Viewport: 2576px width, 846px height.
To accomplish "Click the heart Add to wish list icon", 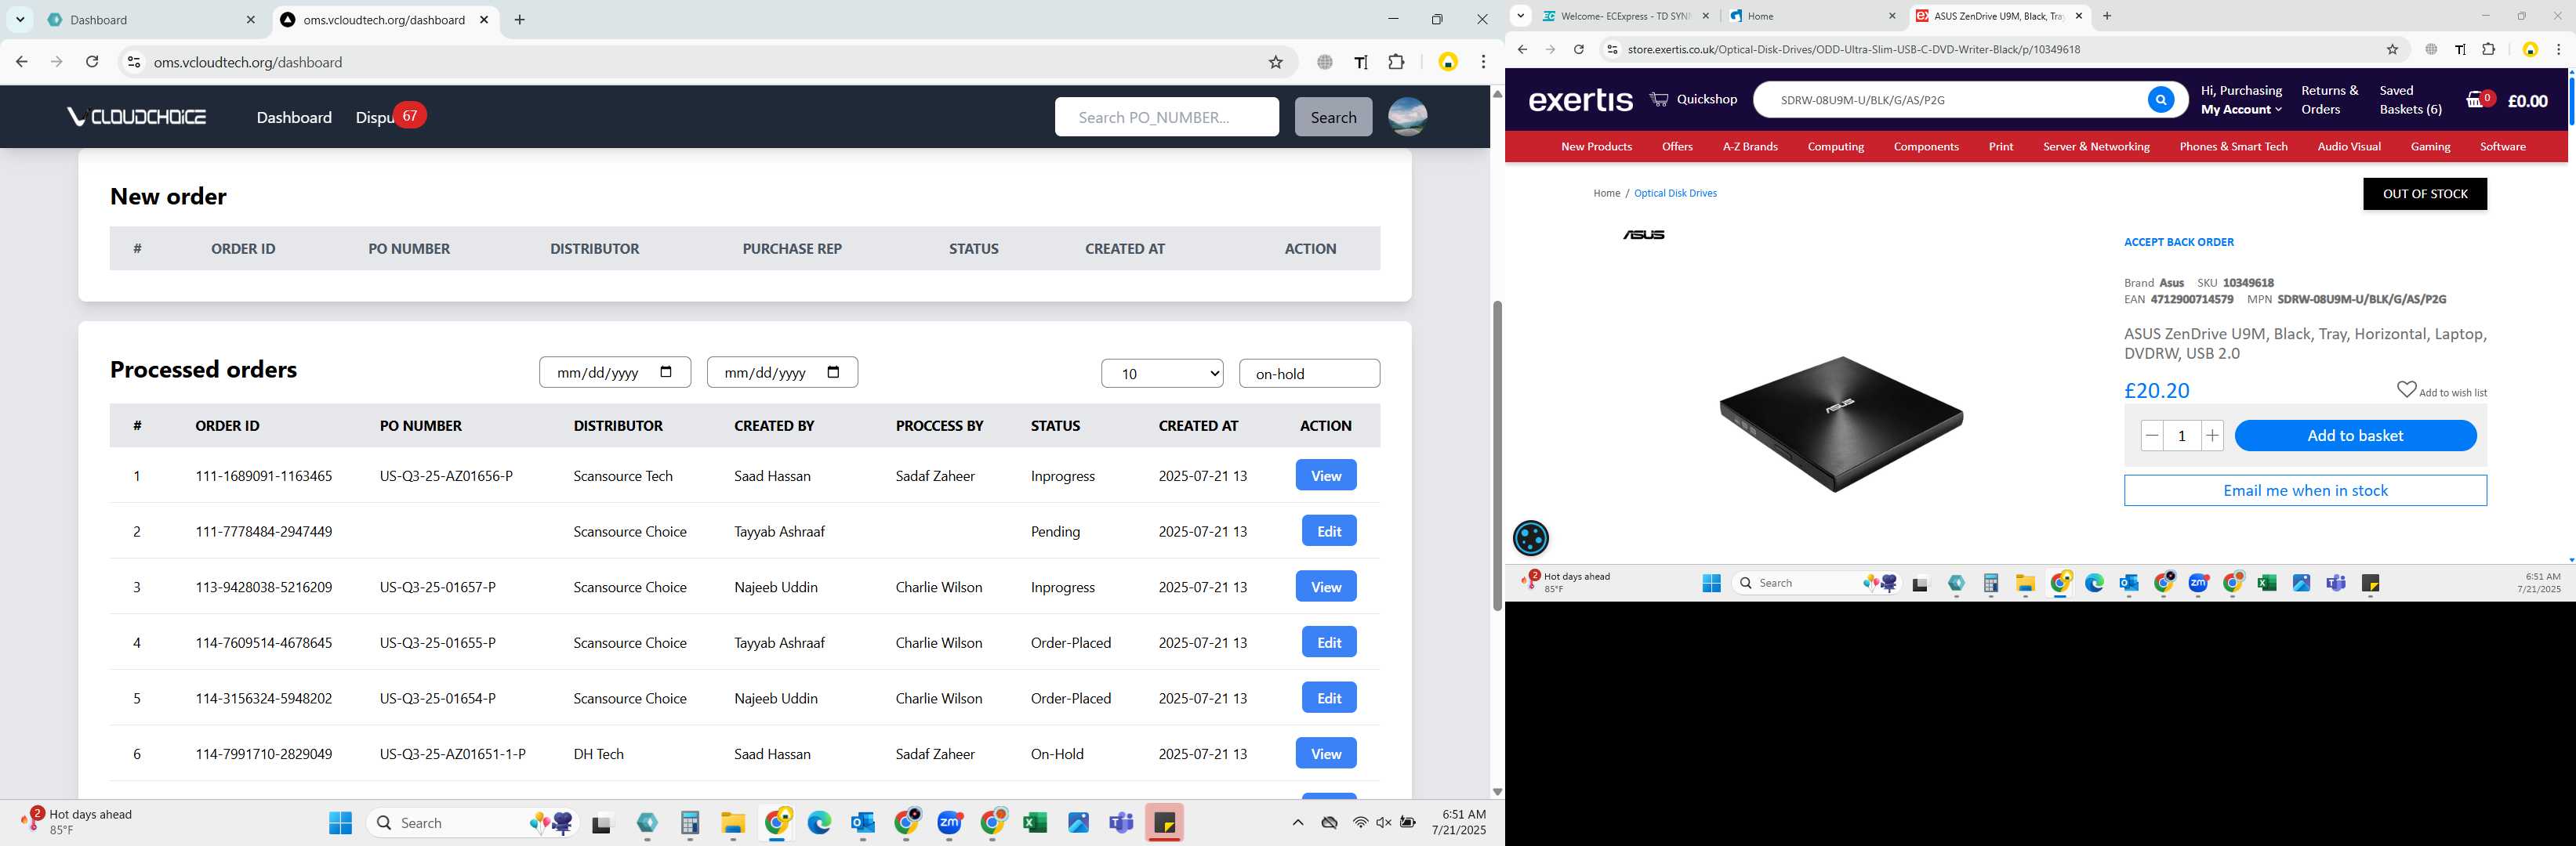I will point(2406,389).
